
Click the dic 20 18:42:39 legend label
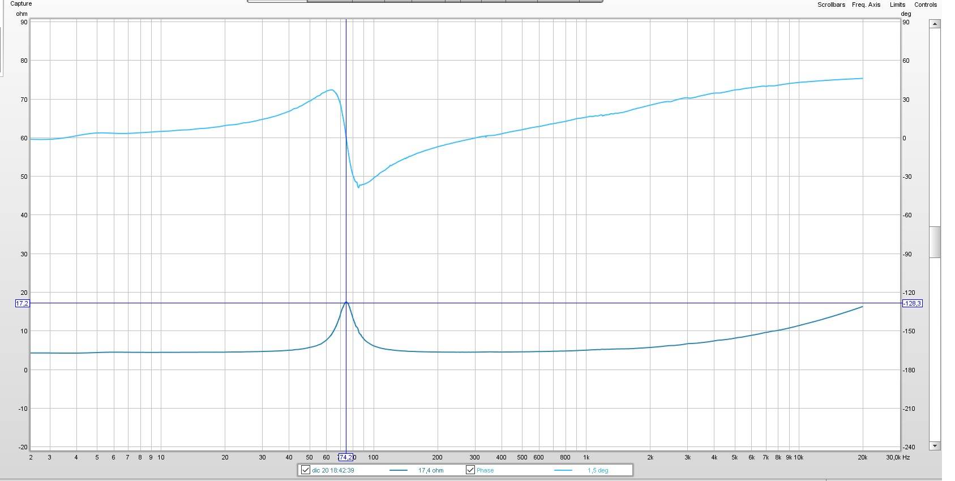coord(333,470)
